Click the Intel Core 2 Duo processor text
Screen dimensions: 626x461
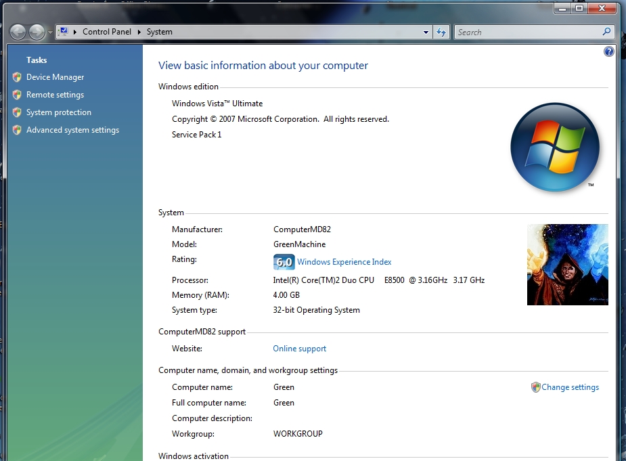pyautogui.click(x=379, y=280)
